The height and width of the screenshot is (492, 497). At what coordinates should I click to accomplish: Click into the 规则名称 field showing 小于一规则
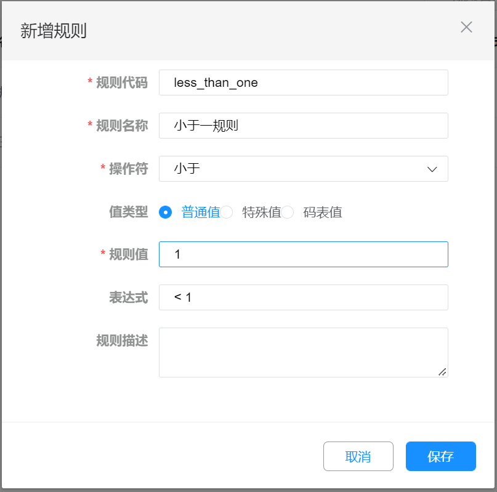point(303,126)
